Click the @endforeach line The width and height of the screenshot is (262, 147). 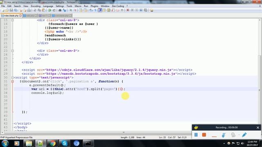click(55, 36)
